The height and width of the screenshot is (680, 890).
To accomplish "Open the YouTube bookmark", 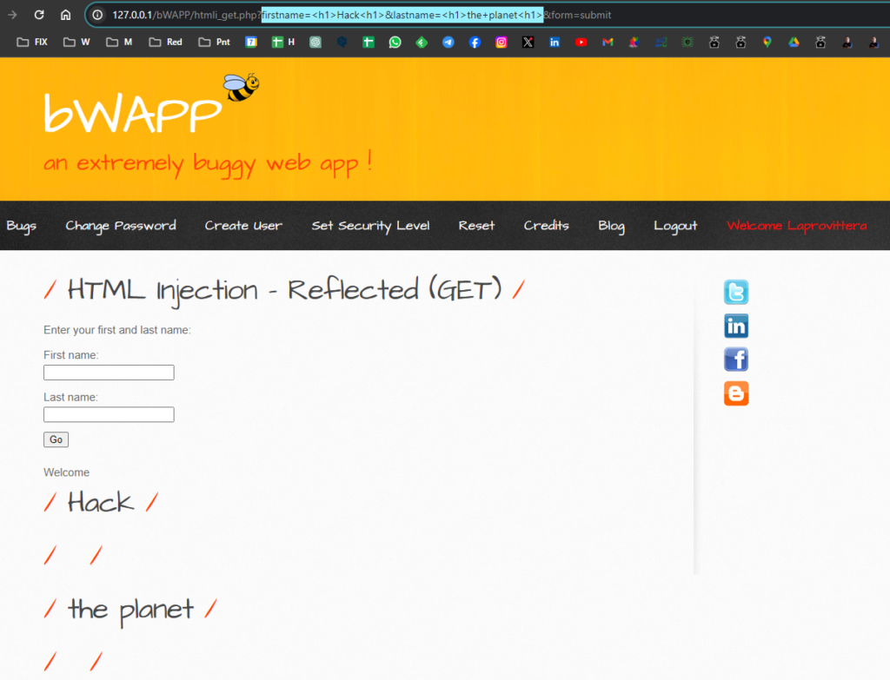I will [x=581, y=42].
